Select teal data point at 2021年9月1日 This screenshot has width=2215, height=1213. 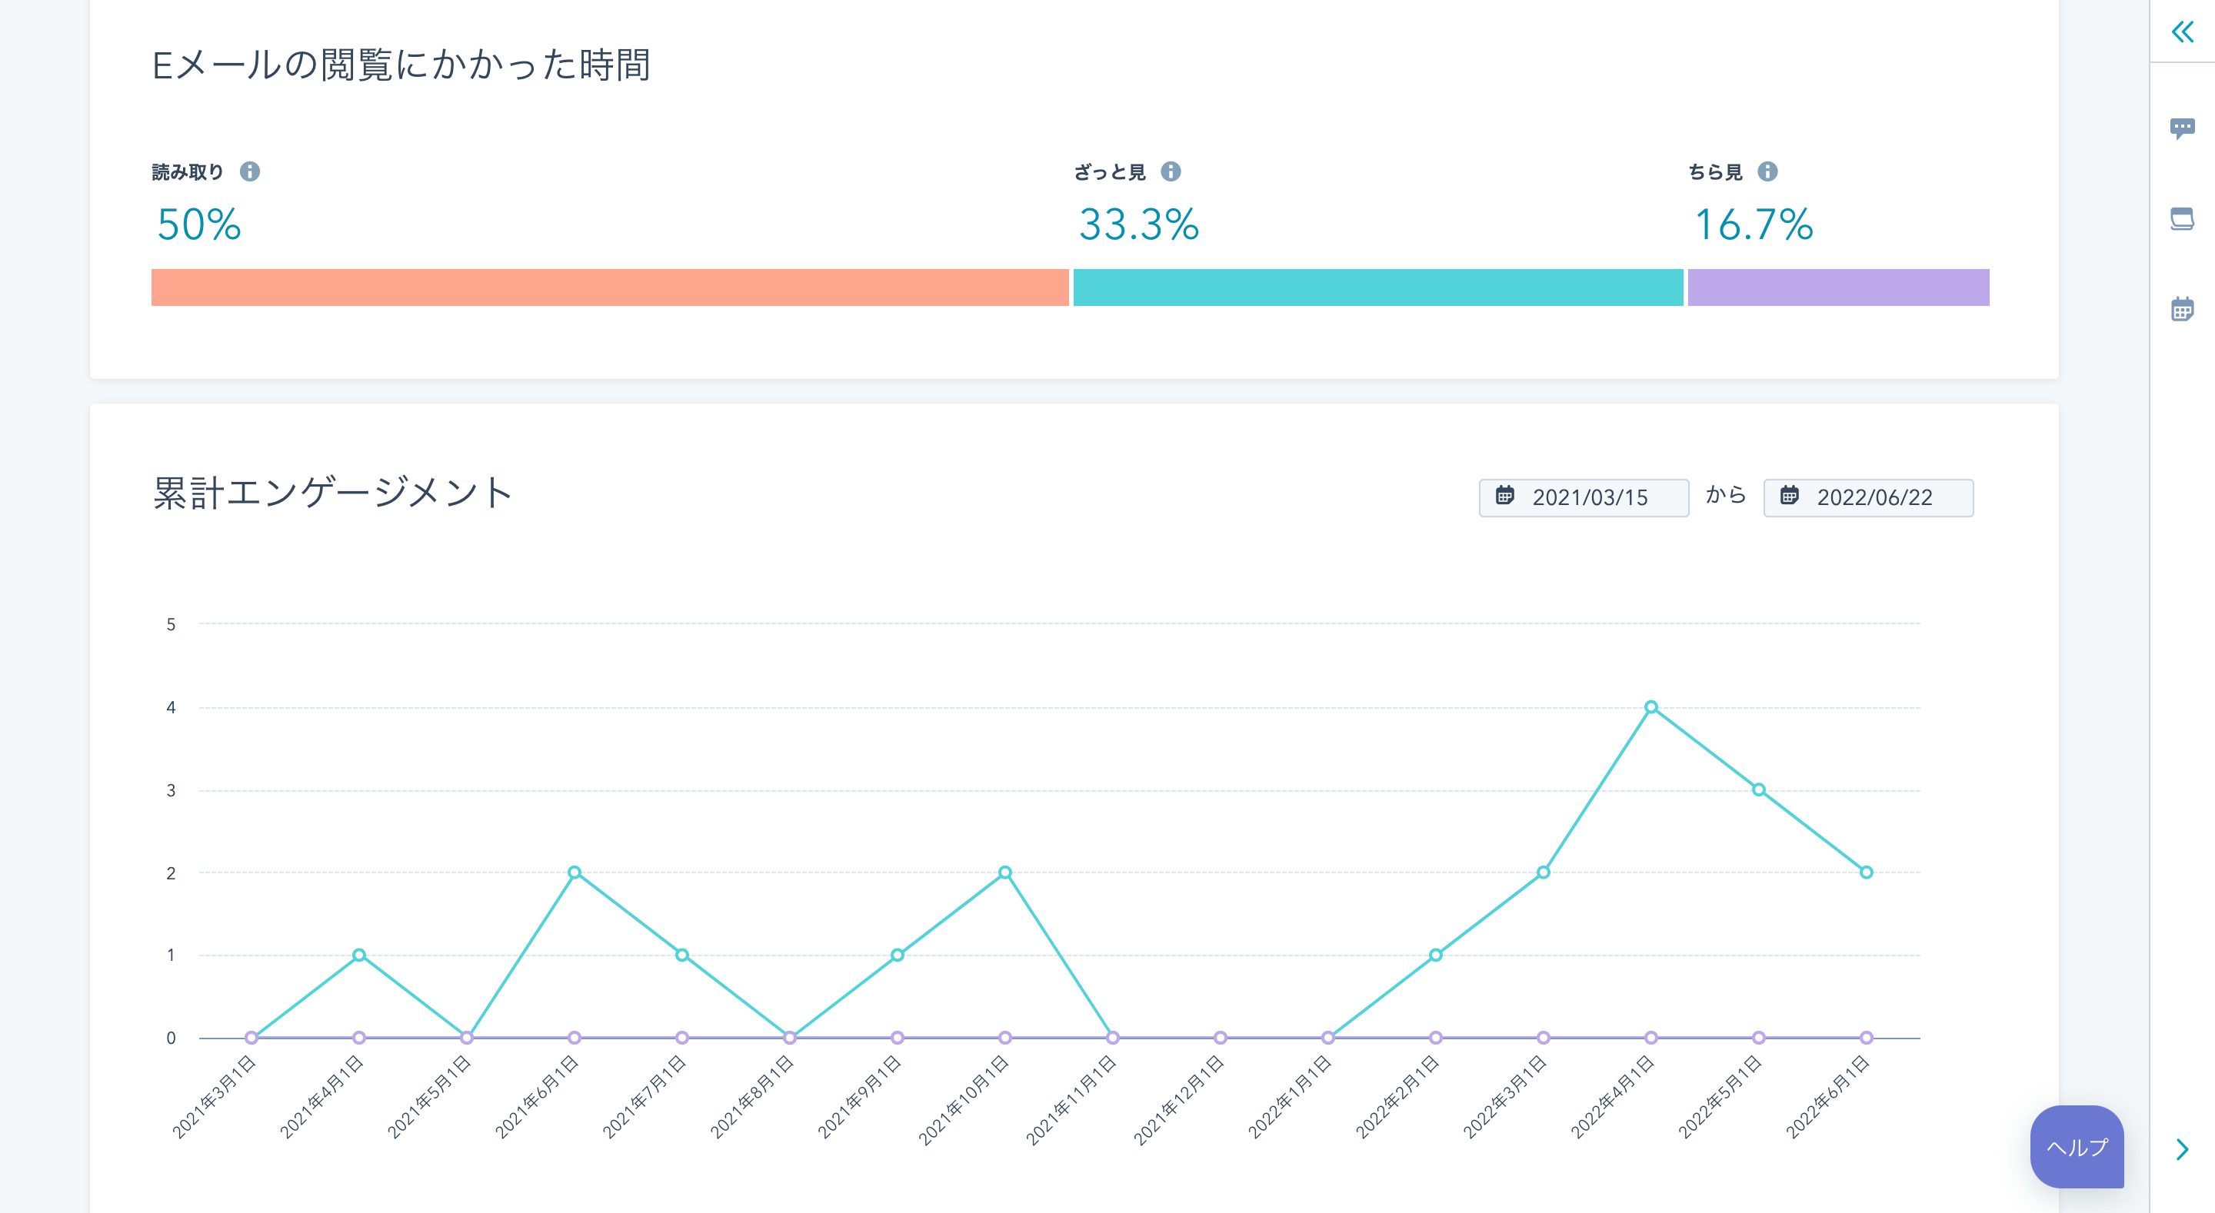(897, 954)
